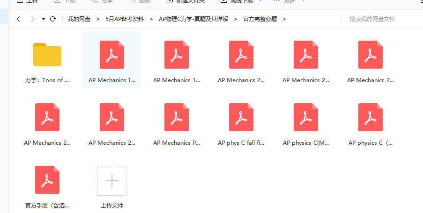Image resolution: width=423 pixels, height=213 pixels.
Task: Go back to the previous folder
Action: [x=18, y=19]
